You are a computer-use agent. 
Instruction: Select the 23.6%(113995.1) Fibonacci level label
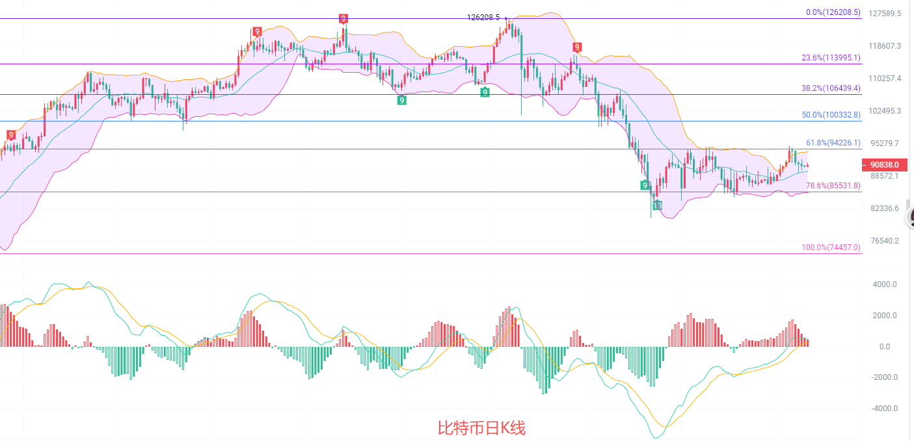(831, 58)
